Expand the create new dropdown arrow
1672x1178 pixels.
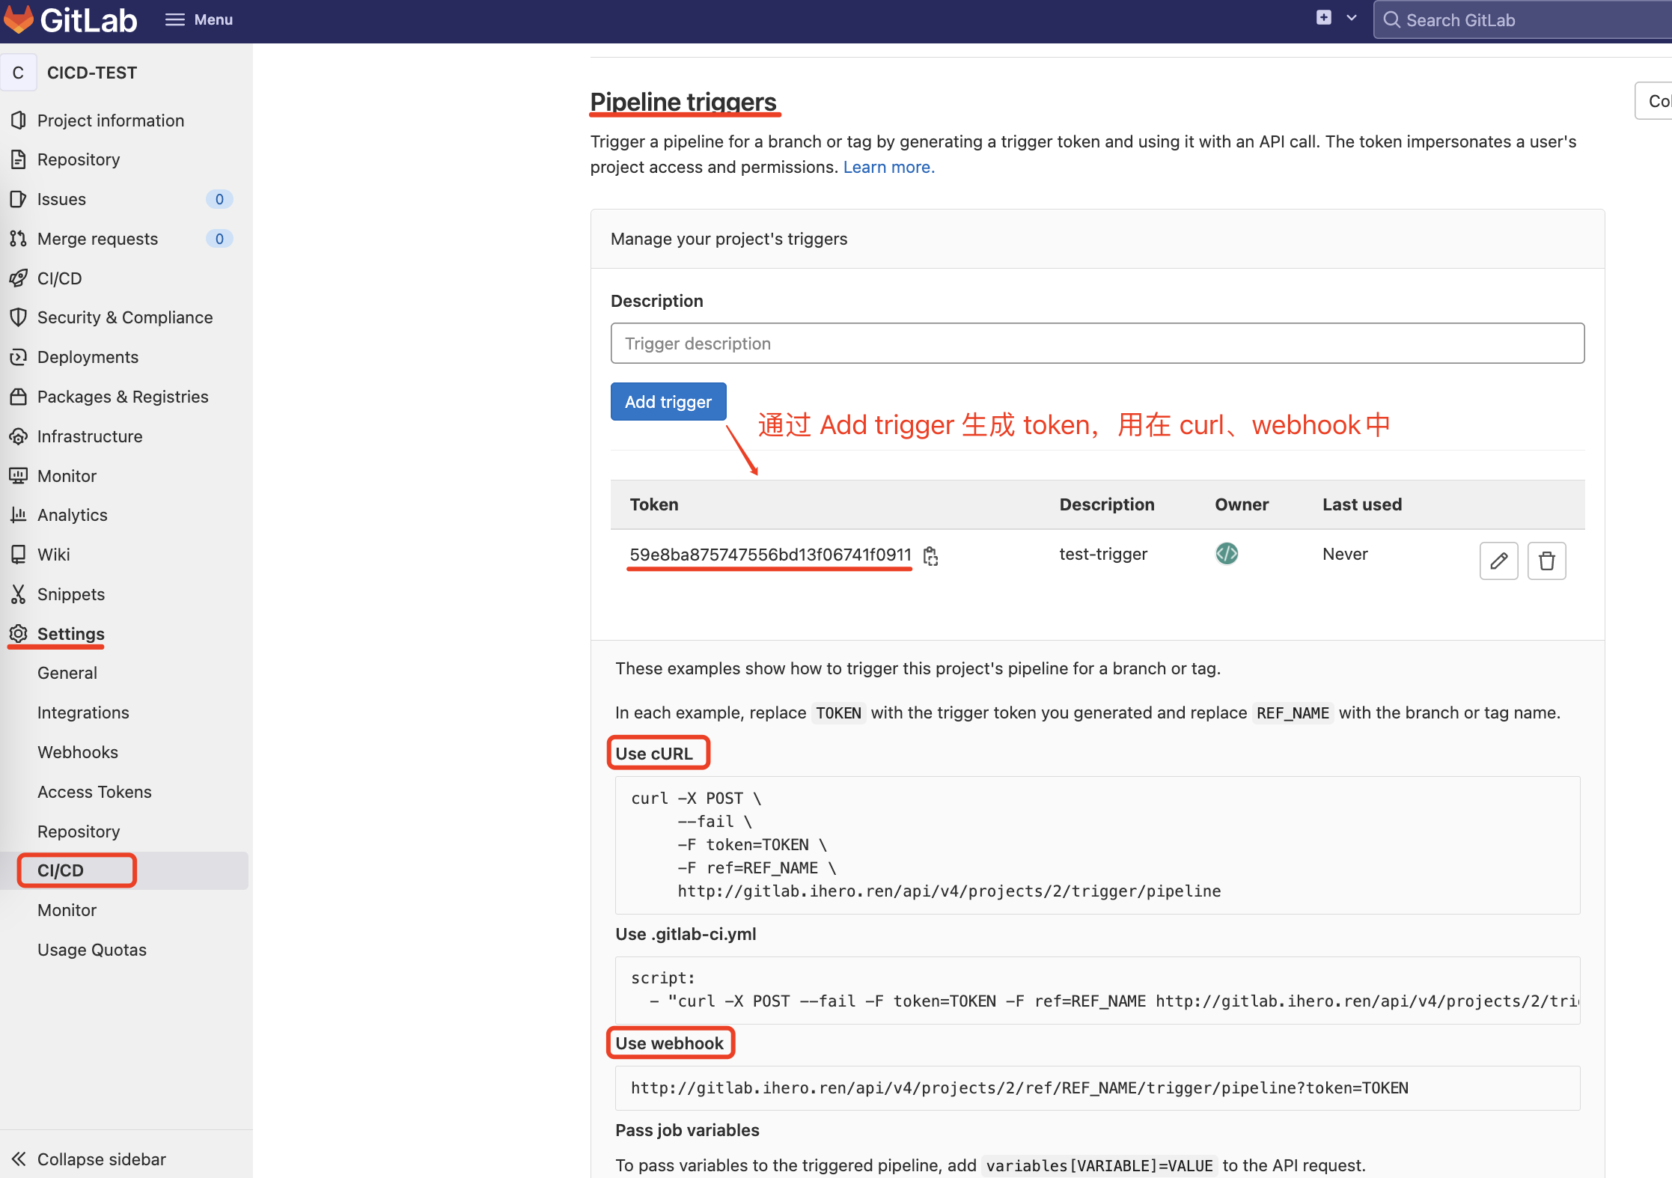point(1351,18)
